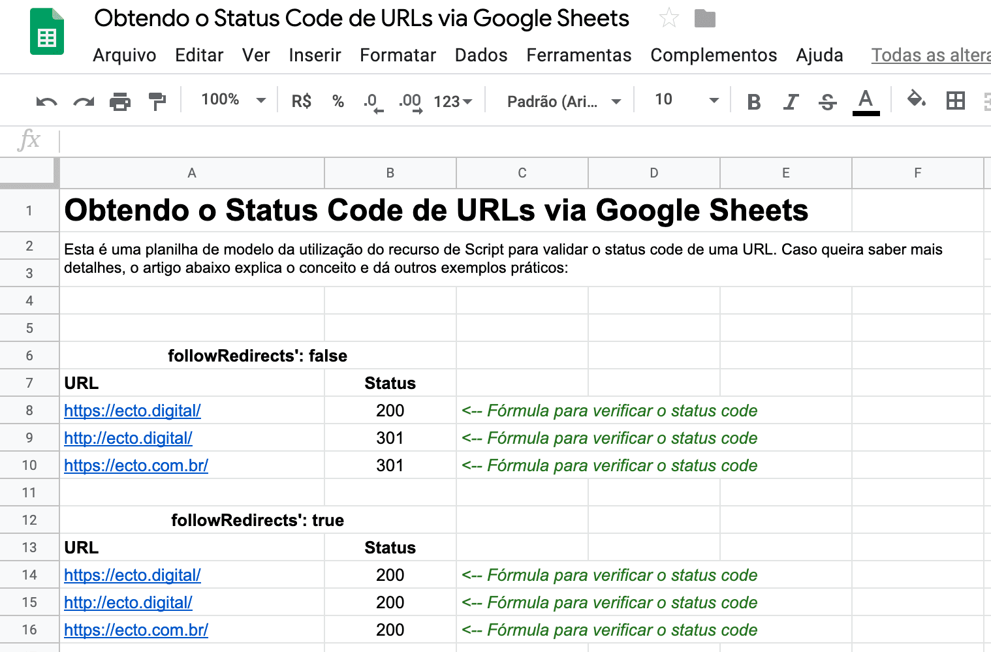991x652 pixels.
Task: Increase decimal places
Action: (411, 102)
